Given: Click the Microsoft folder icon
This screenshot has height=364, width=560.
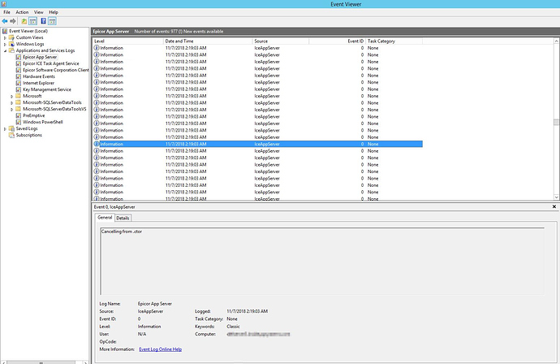Looking at the screenshot, I should pyautogui.click(x=18, y=96).
